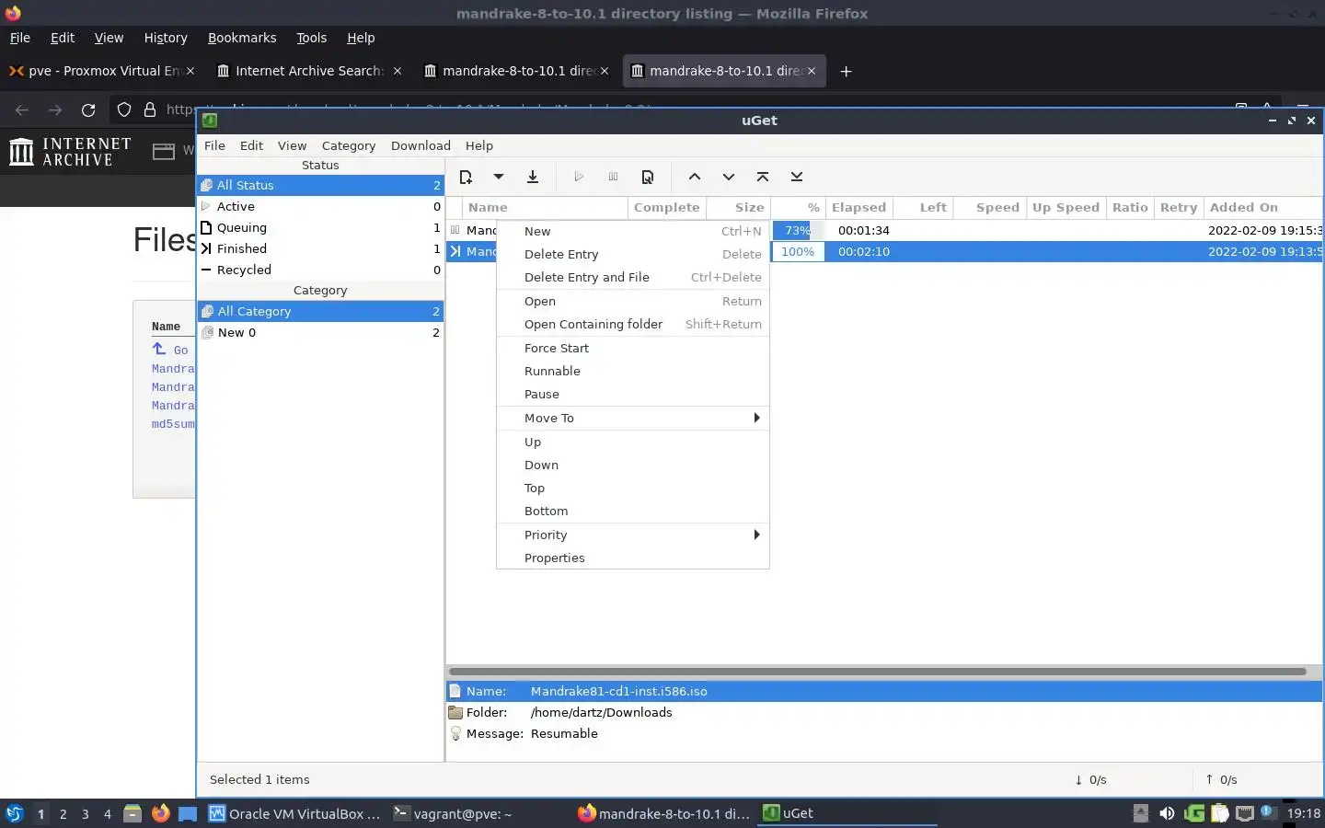Sort by the Elapsed column header
The width and height of the screenshot is (1325, 828).
click(858, 207)
